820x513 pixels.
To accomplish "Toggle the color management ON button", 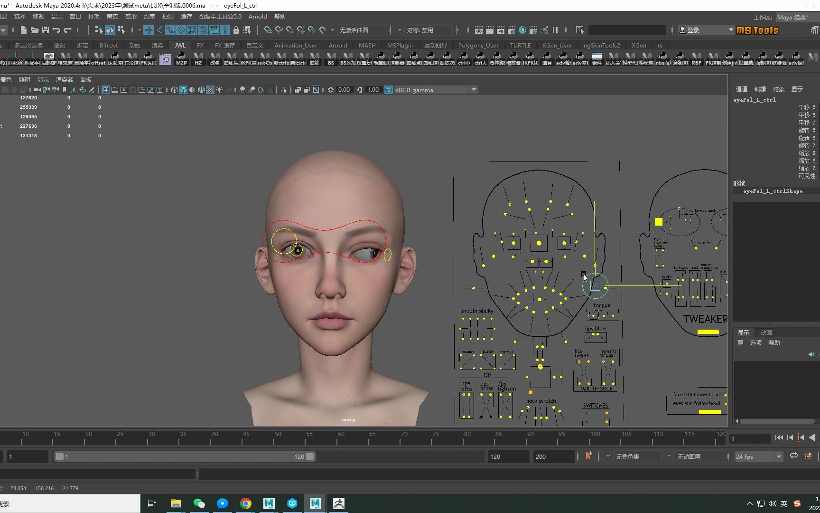I will coord(389,90).
